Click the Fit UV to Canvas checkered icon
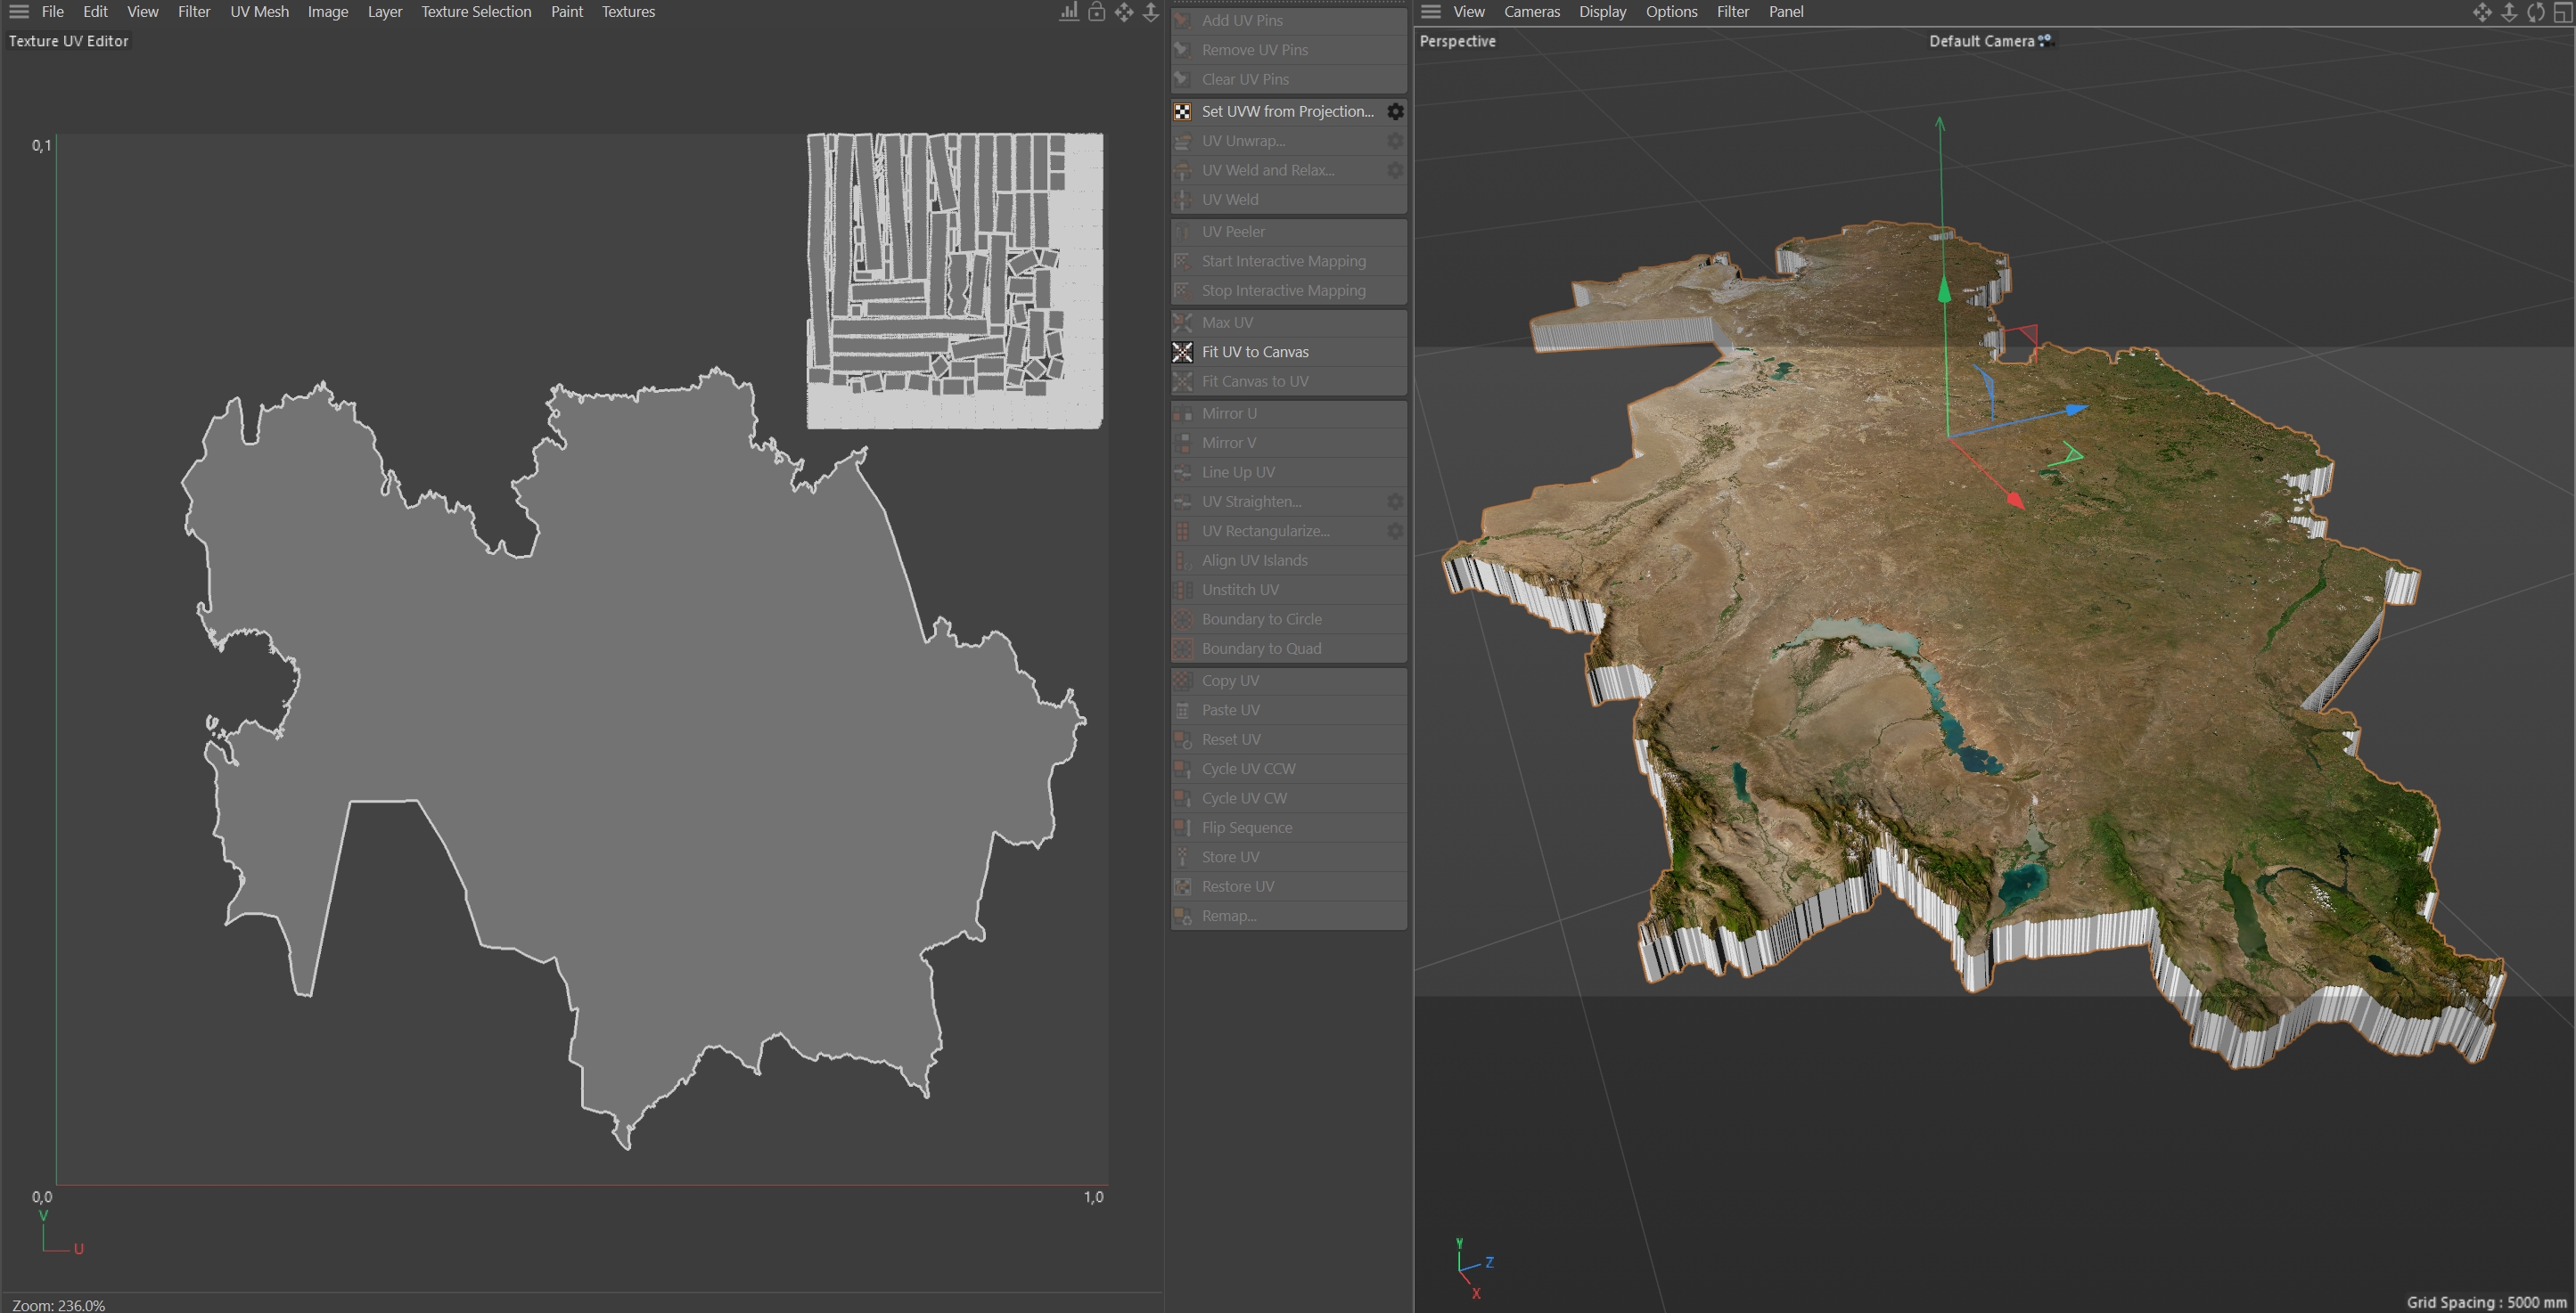The height and width of the screenshot is (1313, 2576). pos(1182,352)
